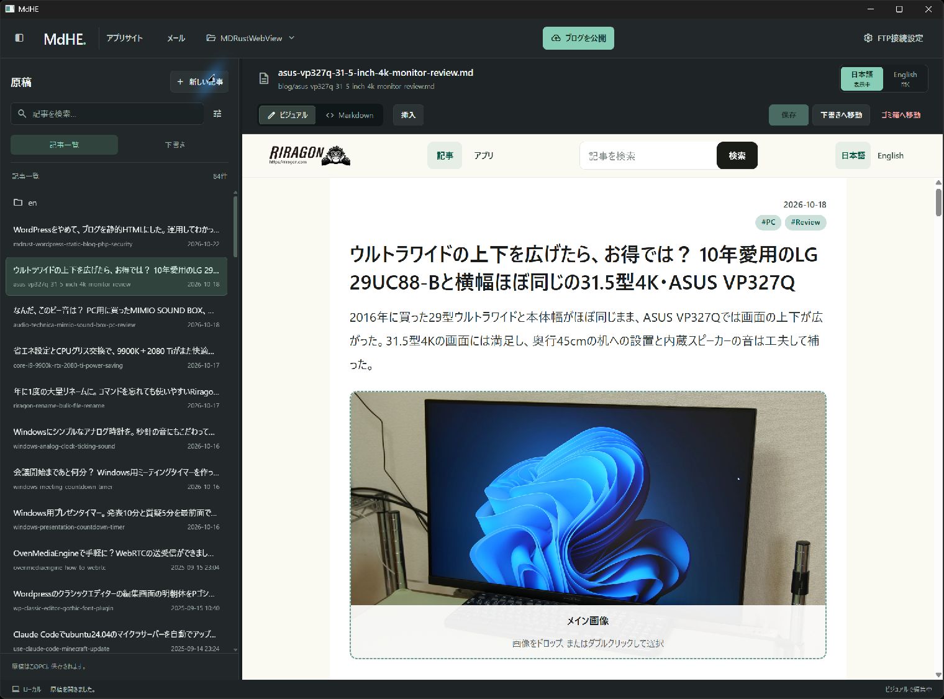944x699 pixels.
Task: Click the preview pane scrollbar thumb
Action: point(938,202)
